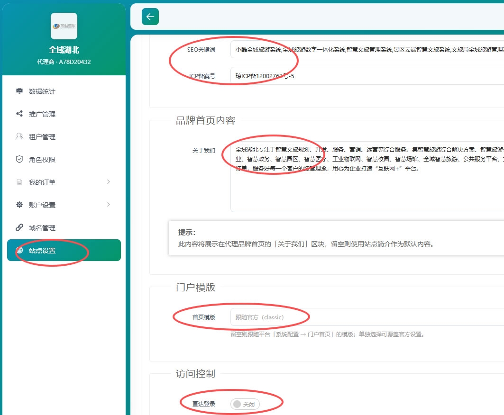Select the 站点设置 menu item

pos(64,250)
